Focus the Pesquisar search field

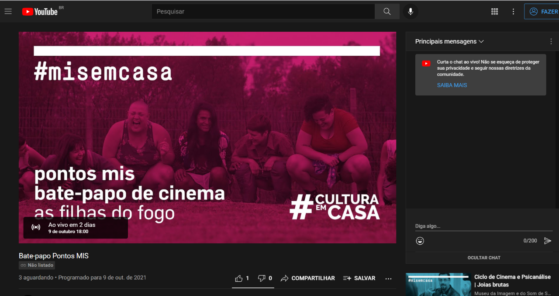click(263, 12)
